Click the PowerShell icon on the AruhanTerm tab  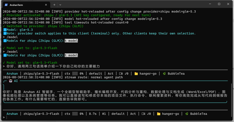(6, 5)
